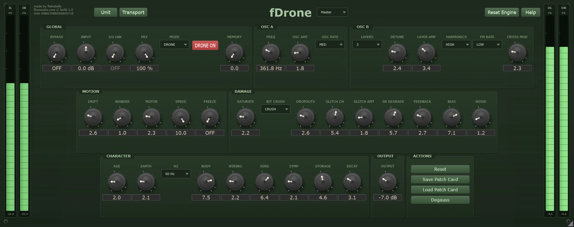Click the MOTOR knob
Image resolution: width=574 pixels, height=227 pixels.
pos(151,117)
